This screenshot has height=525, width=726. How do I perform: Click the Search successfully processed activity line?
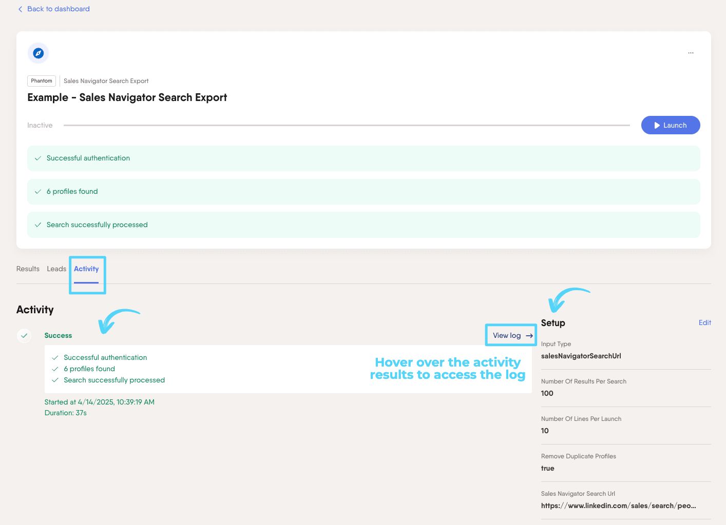pos(114,380)
